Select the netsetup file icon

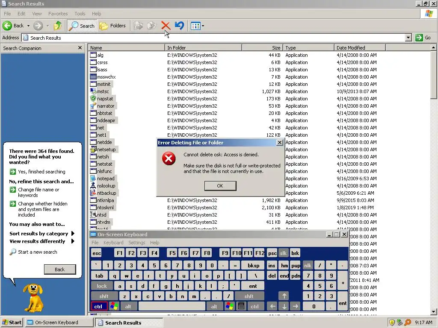coord(93,149)
